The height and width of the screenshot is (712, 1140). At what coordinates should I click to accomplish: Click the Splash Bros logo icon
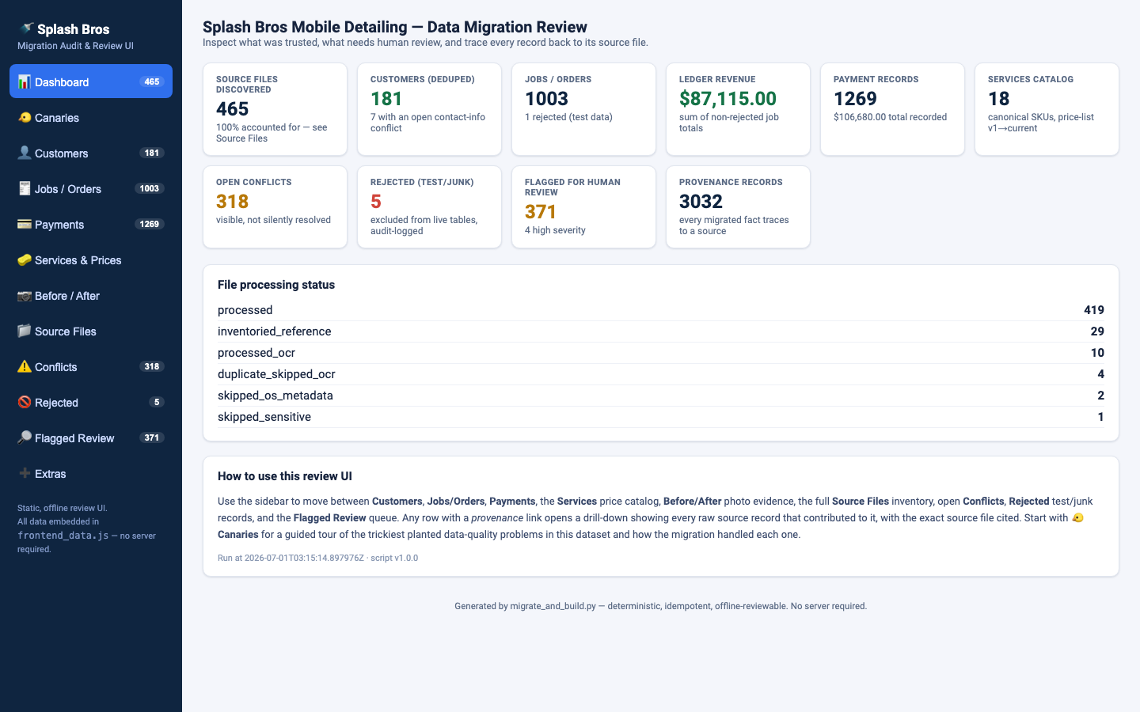[26, 28]
